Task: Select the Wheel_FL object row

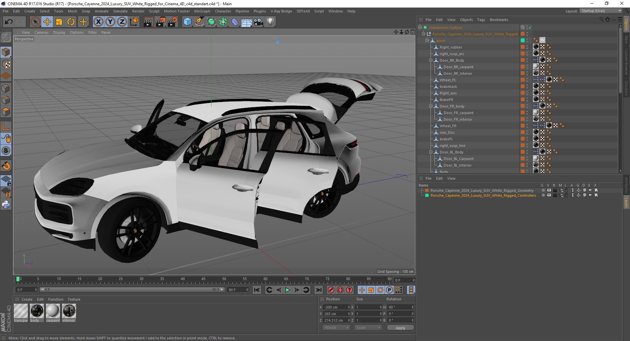Action: point(448,80)
